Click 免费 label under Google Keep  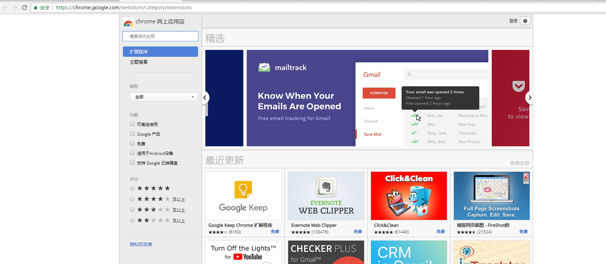coord(275,232)
